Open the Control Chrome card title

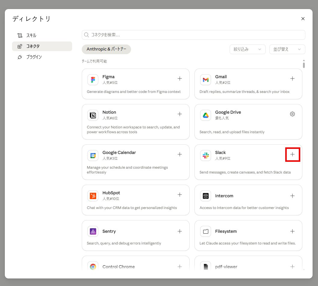pyautogui.click(x=118, y=267)
